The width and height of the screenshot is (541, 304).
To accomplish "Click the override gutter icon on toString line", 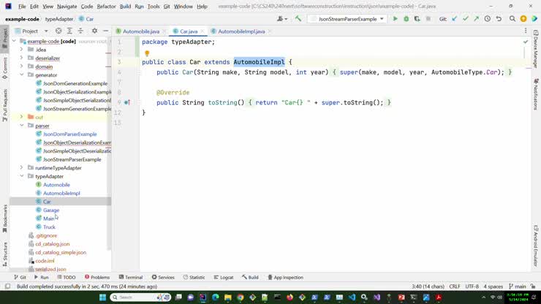I will point(127,102).
